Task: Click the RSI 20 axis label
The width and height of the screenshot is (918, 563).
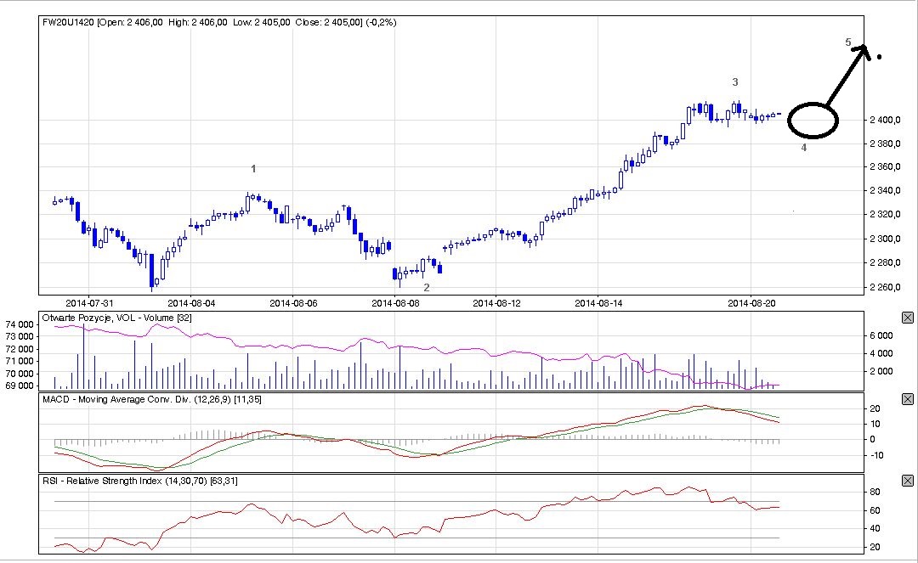Action: pyautogui.click(x=875, y=547)
